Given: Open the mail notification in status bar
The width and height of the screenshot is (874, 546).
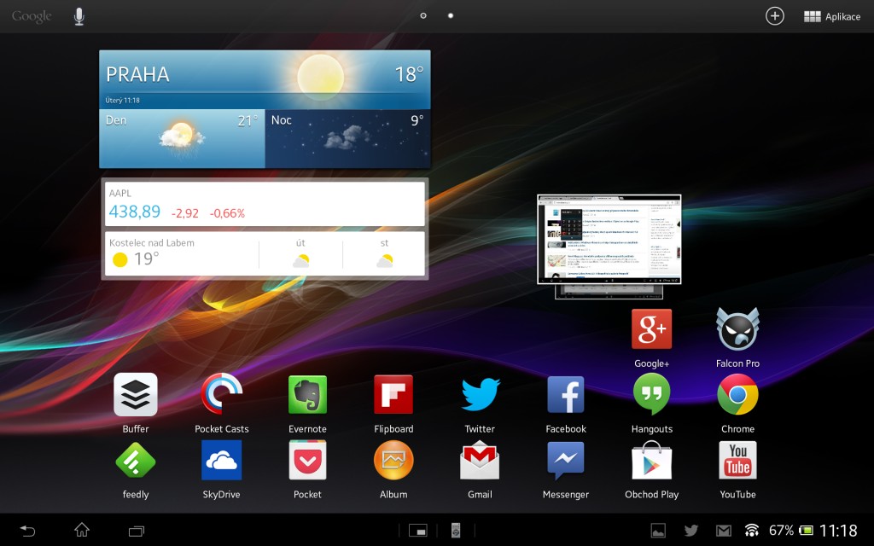Looking at the screenshot, I should pos(724,531).
